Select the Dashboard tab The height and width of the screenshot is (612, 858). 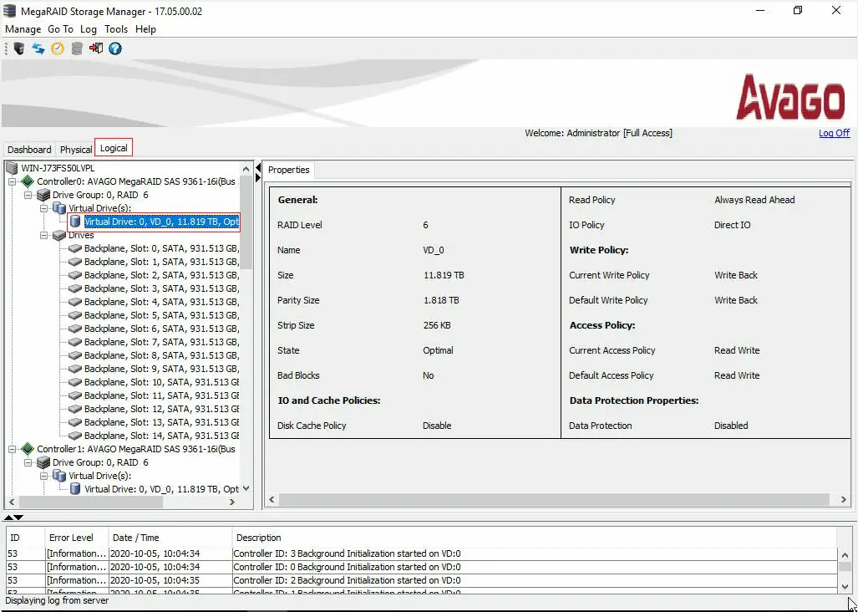click(28, 149)
